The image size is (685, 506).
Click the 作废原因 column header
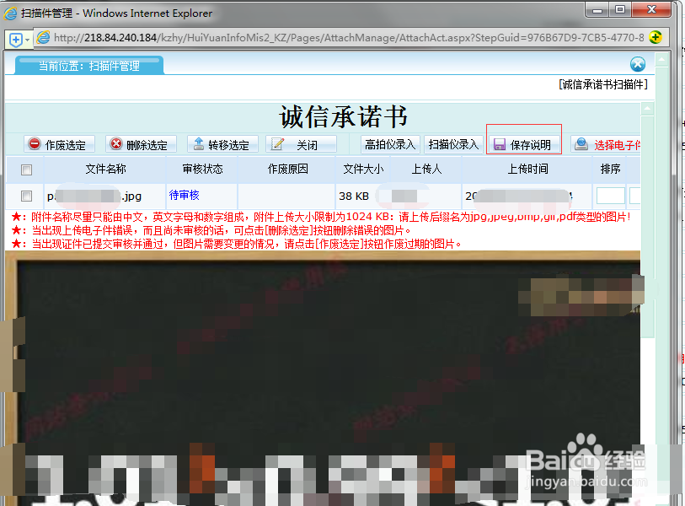287,169
